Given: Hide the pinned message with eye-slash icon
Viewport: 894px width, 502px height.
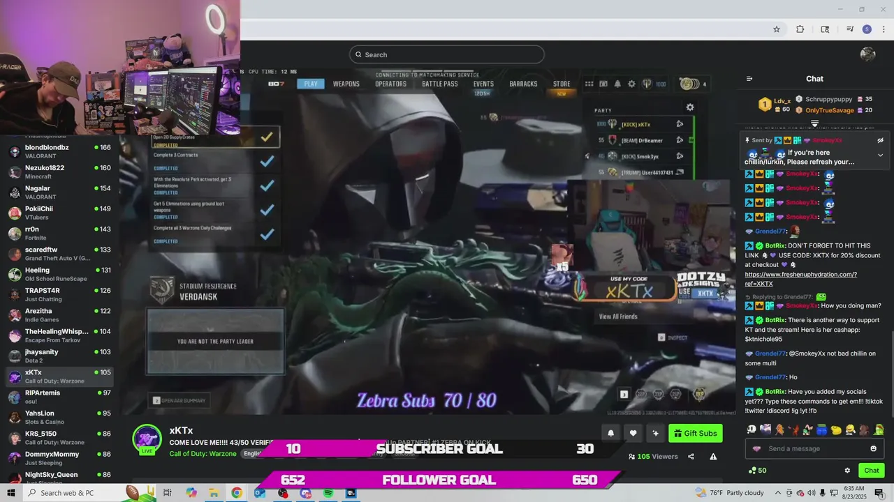Looking at the screenshot, I should coord(880,140).
